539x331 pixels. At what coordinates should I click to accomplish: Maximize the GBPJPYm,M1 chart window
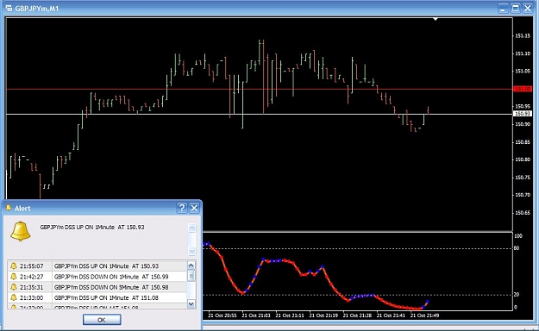515,9
